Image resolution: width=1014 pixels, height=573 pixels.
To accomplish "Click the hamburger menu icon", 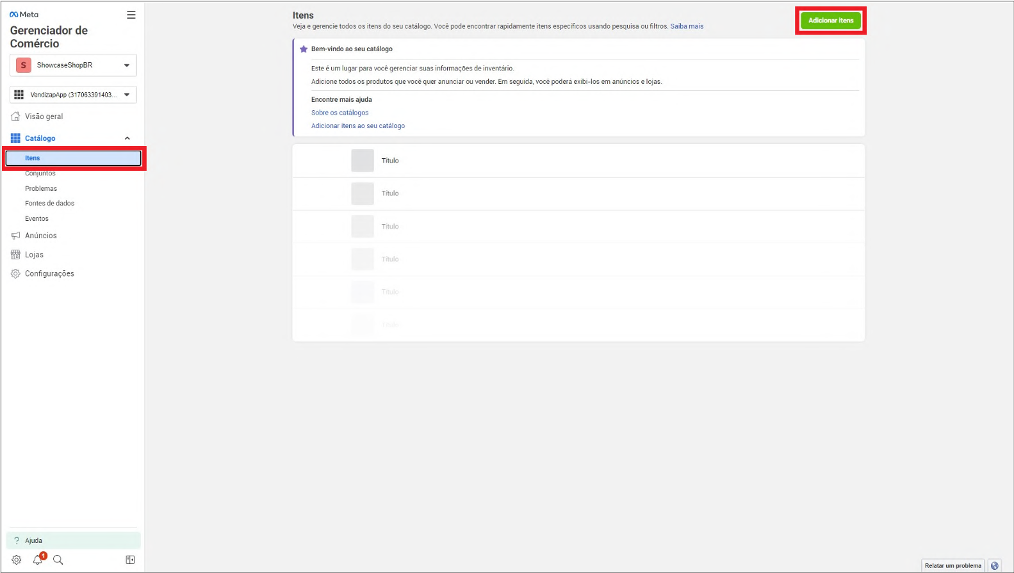I will click(131, 15).
